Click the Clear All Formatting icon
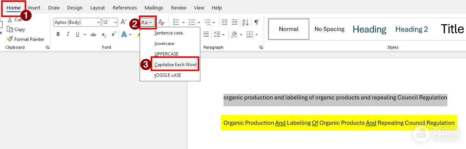Viewport: 466px width, 149px height. pyautogui.click(x=161, y=22)
